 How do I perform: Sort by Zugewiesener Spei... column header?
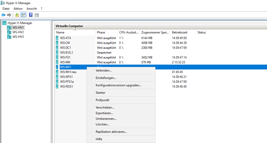coord(155,32)
